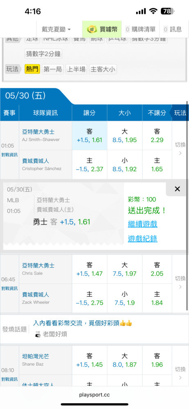This screenshot has width=189, height=409.
Task: Toggle the selected 客 +1.5, 1.61 bet cell
Action: click(x=90, y=136)
